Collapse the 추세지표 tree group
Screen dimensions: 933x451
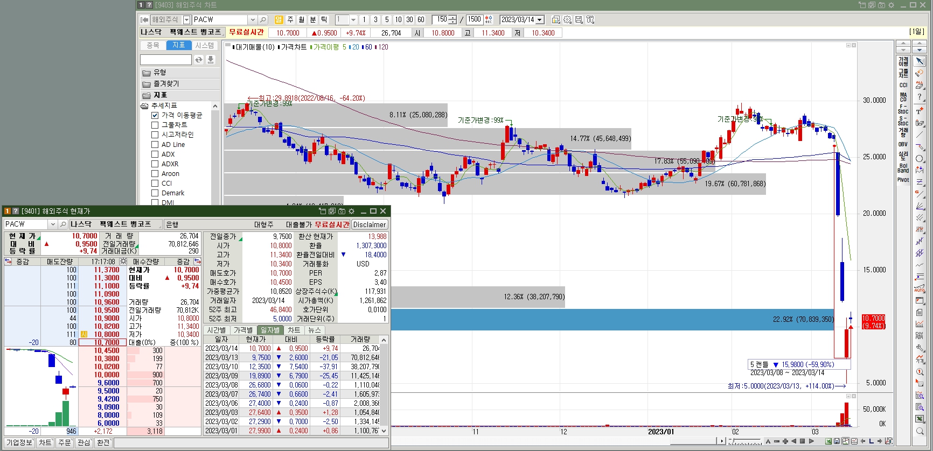(x=144, y=105)
